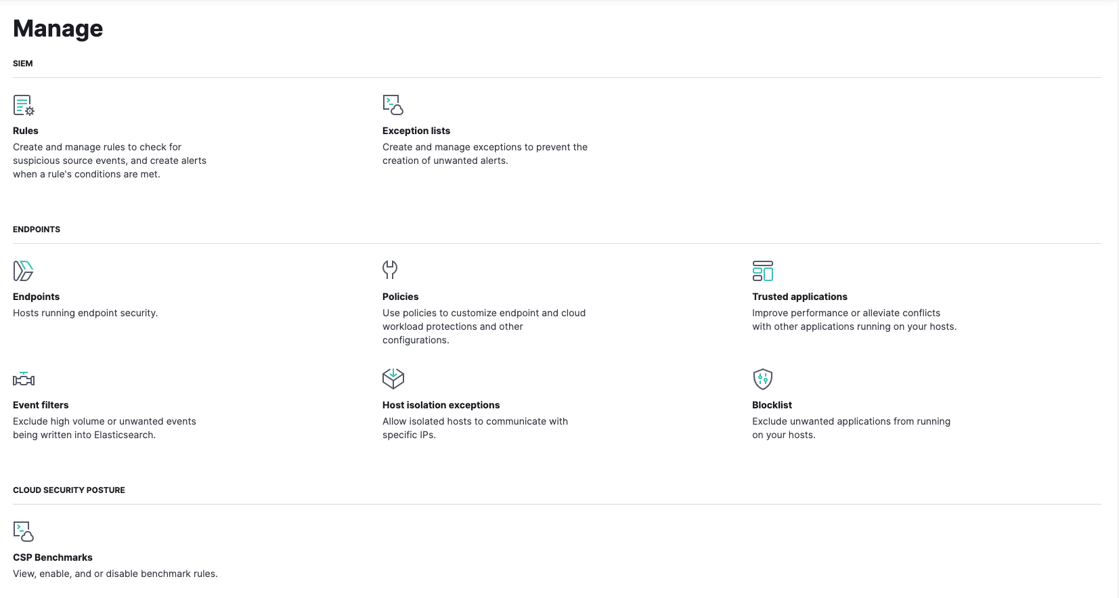Click the Exception lists cloud icon
The image size is (1119, 598).
point(393,106)
